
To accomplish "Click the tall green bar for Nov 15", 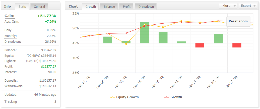I will (x=145, y=33).
